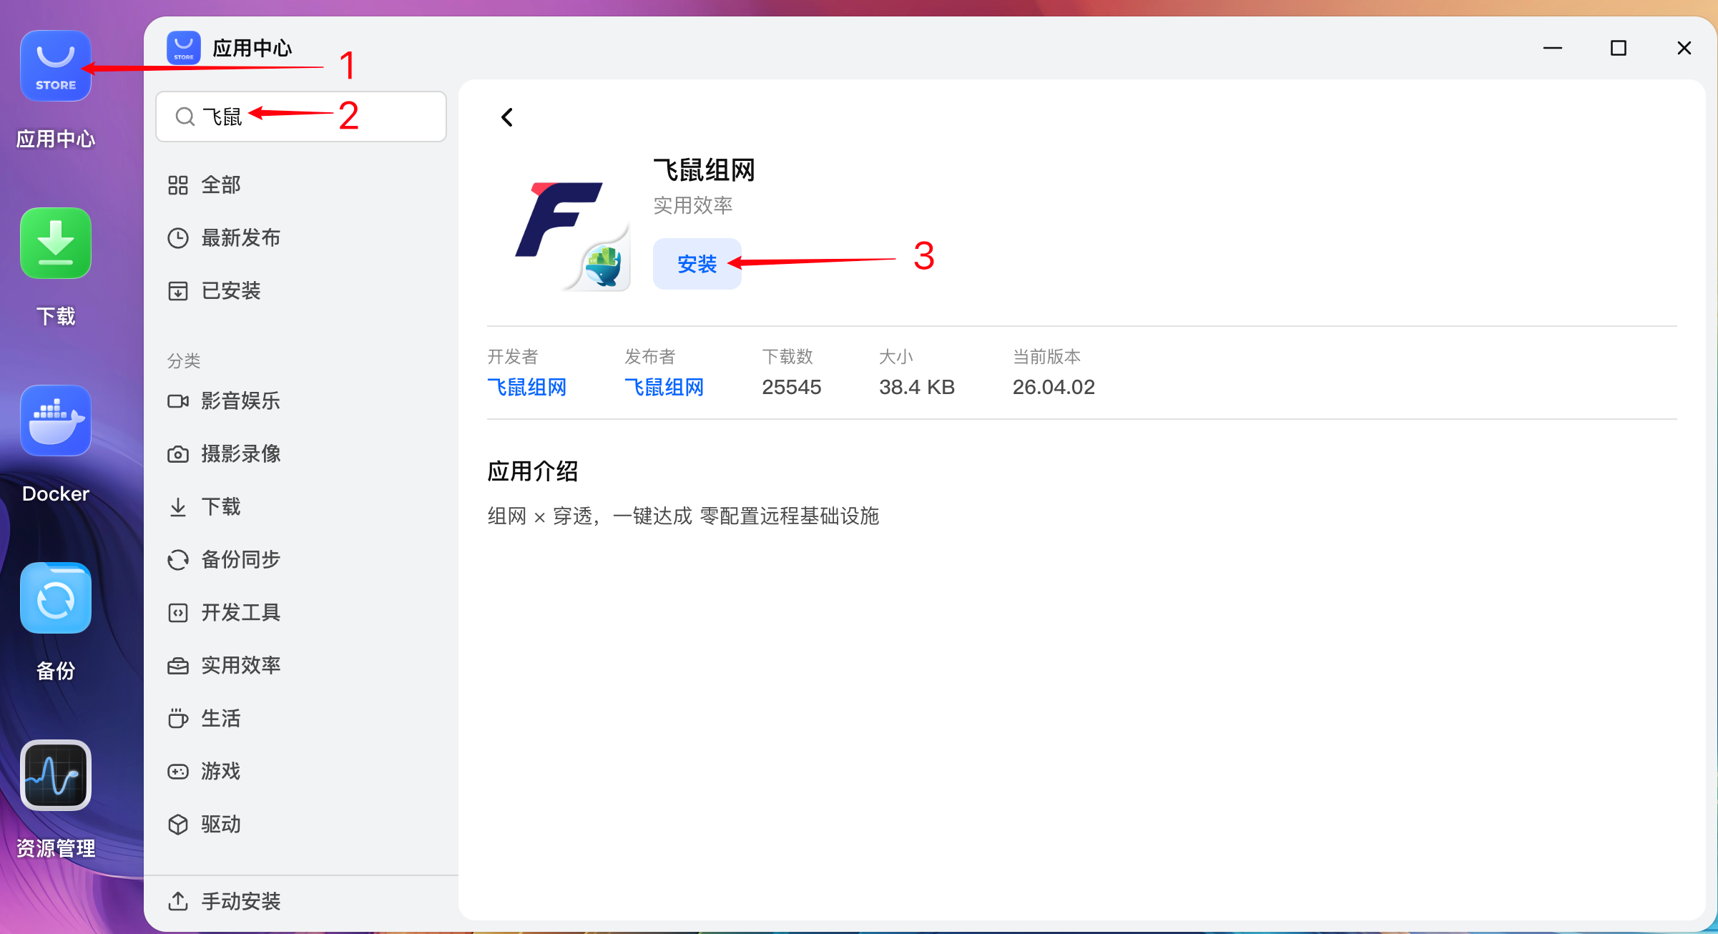Click the 全部 grid icon
The height and width of the screenshot is (934, 1718).
click(x=178, y=185)
